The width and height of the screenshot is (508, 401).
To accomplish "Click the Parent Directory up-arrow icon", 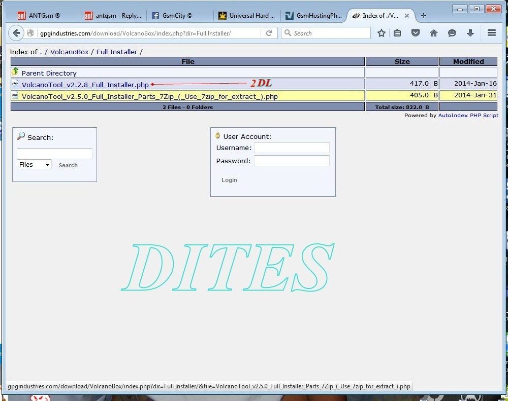I will click(15, 71).
